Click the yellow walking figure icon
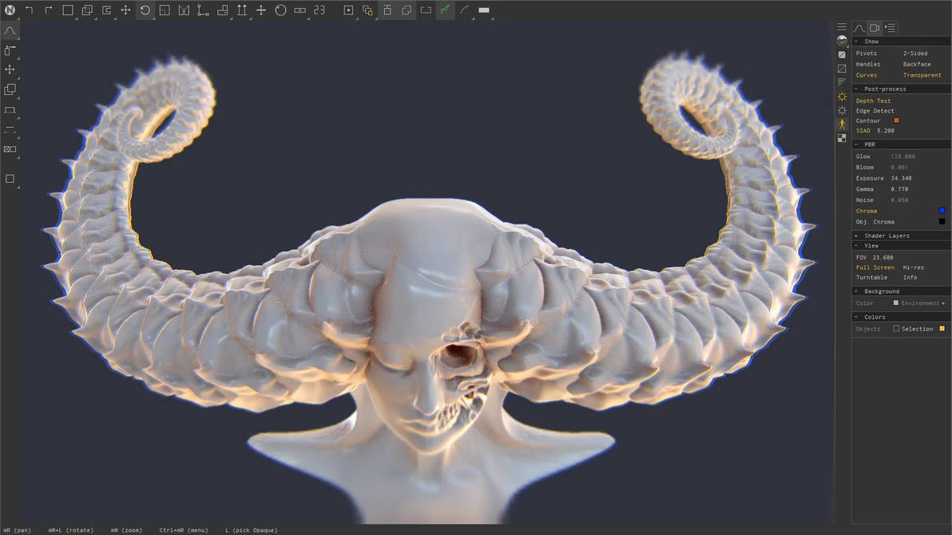The height and width of the screenshot is (535, 952). tap(842, 124)
